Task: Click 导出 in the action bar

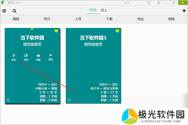Action: pos(140,19)
